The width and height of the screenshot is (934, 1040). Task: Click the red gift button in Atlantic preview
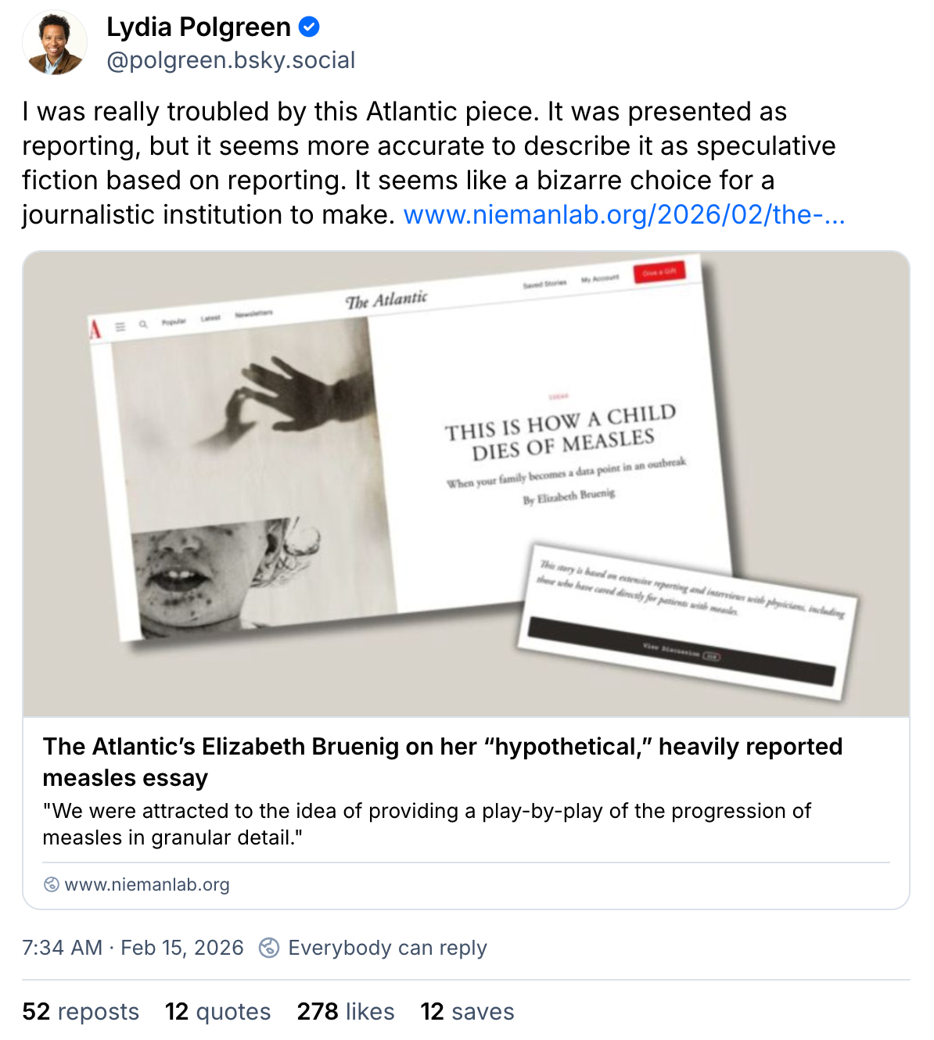659,272
